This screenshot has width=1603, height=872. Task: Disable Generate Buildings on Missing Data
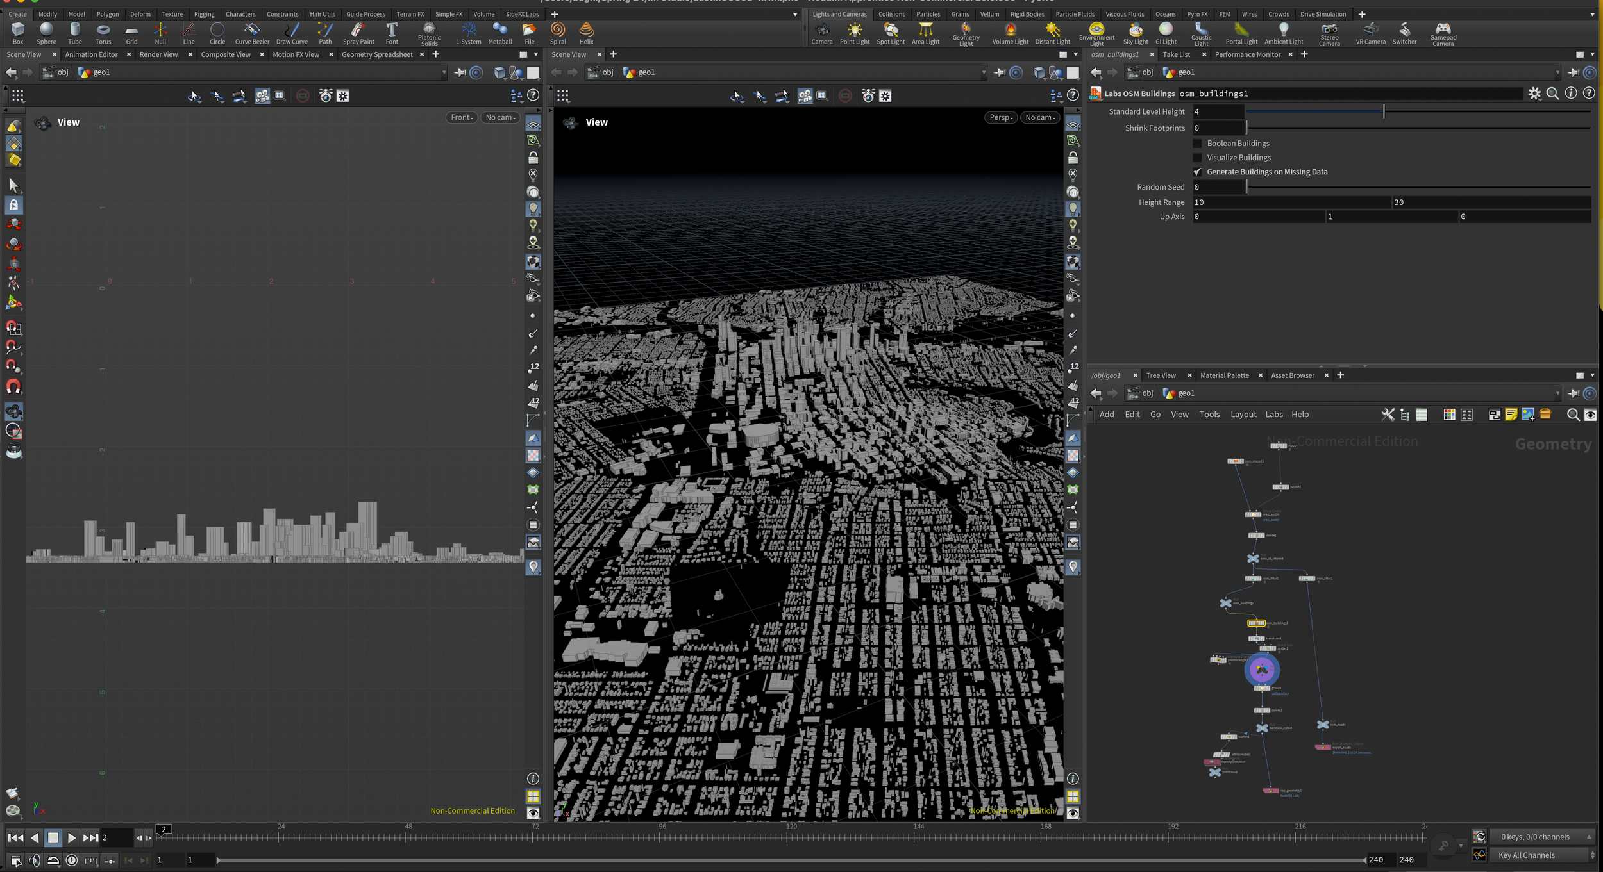[1196, 172]
